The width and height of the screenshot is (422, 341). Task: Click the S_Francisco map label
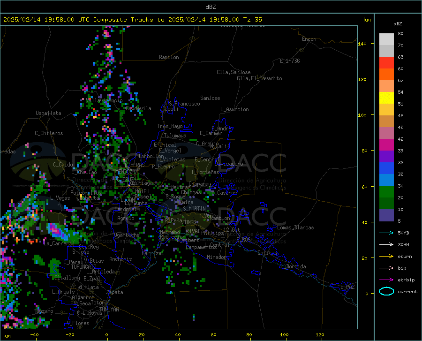184,104
